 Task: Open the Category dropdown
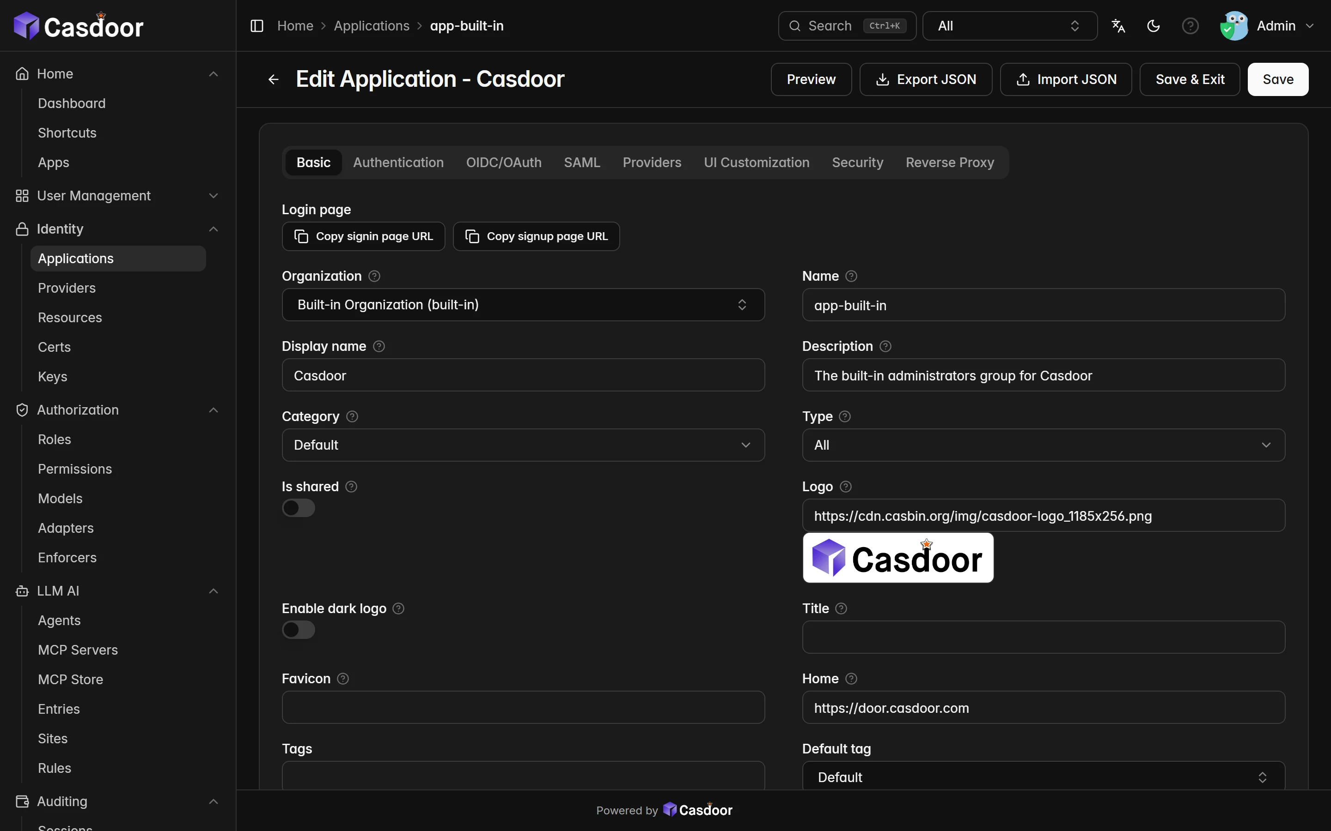[x=523, y=445]
